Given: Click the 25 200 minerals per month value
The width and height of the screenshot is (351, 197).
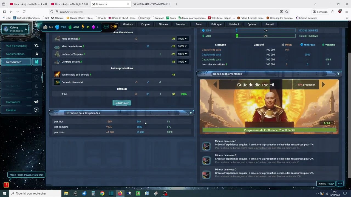Looking at the screenshot, I should 140,132.
